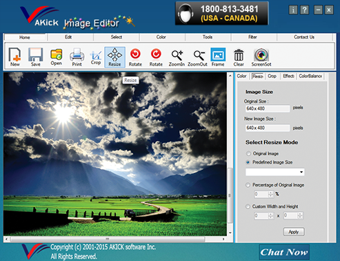Click the custom height input box

pyautogui.click(x=290, y=215)
